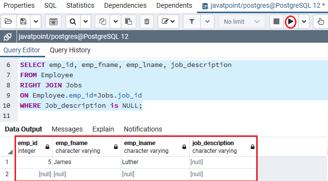This screenshot has width=328, height=181.
Task: Select the javatpoint/postgres@PostgreSQL 12 query tab
Action: [263, 6]
